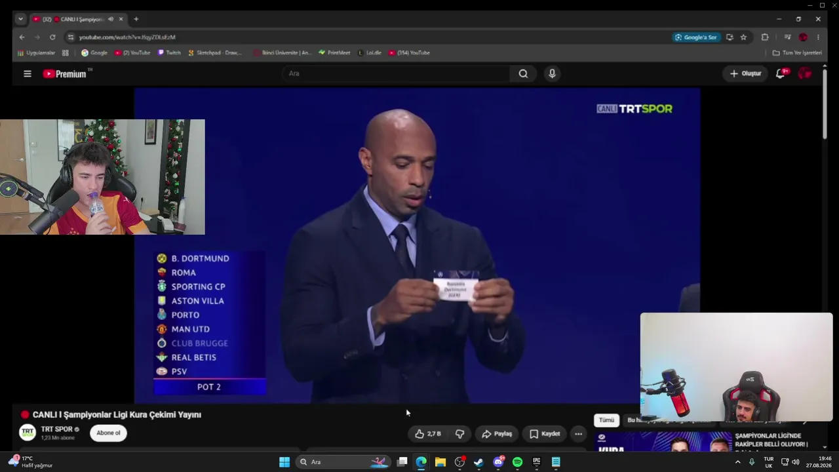Image resolution: width=839 pixels, height=472 pixels.
Task: Click the YouTube search input field
Action: coord(397,73)
